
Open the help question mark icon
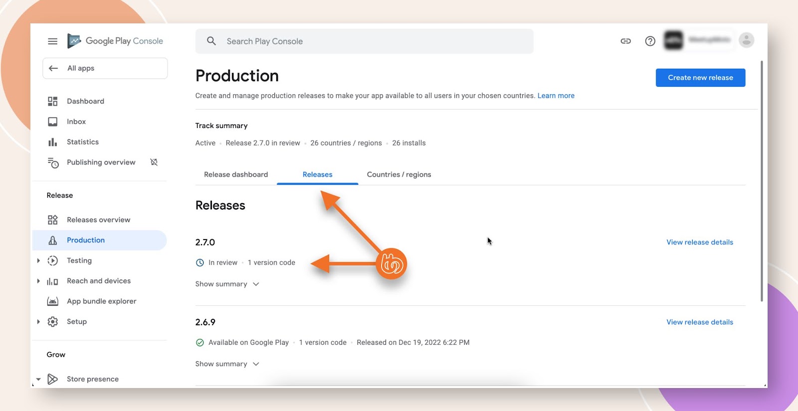pyautogui.click(x=650, y=41)
